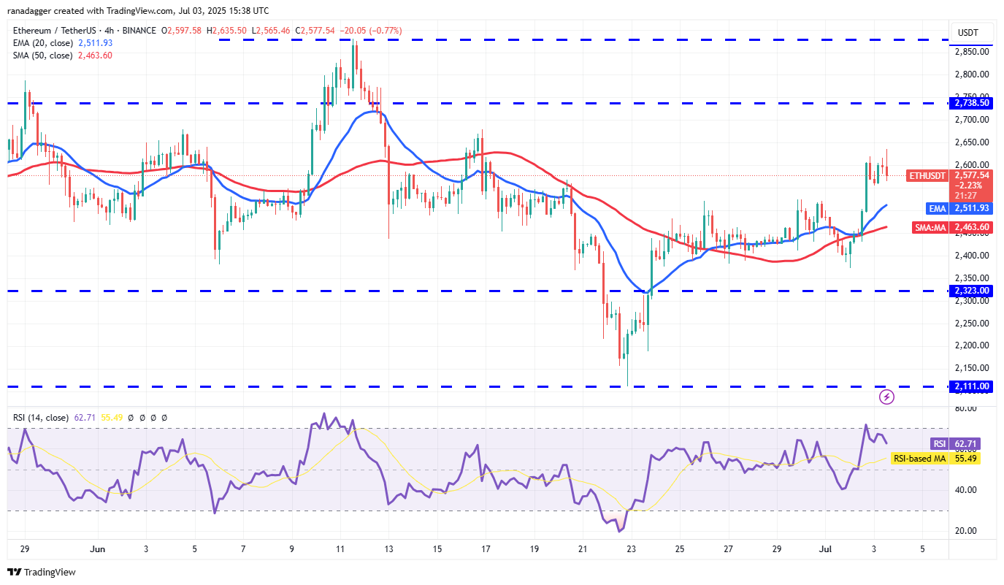The image size is (1004, 585).
Task: Click the TradingView logo at bottom left
Action: pos(42,572)
